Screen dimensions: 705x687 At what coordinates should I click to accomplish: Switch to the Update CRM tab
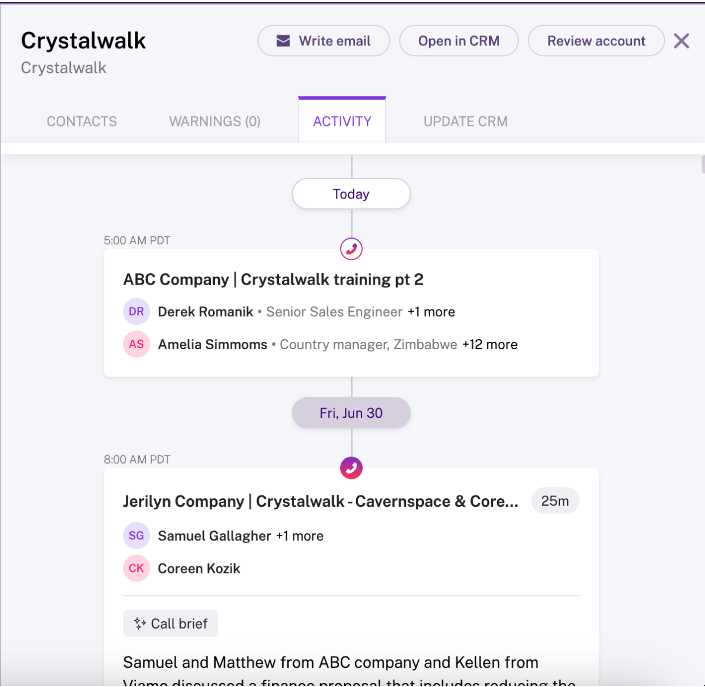point(466,121)
